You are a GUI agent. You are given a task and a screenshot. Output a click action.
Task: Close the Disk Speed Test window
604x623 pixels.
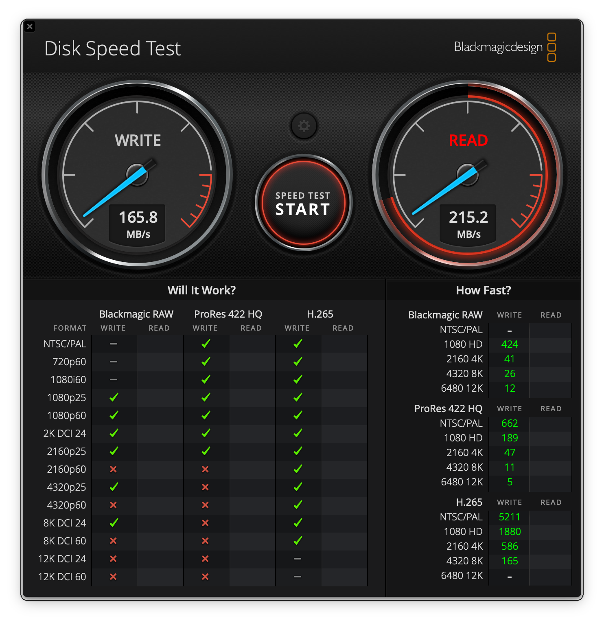[30, 26]
